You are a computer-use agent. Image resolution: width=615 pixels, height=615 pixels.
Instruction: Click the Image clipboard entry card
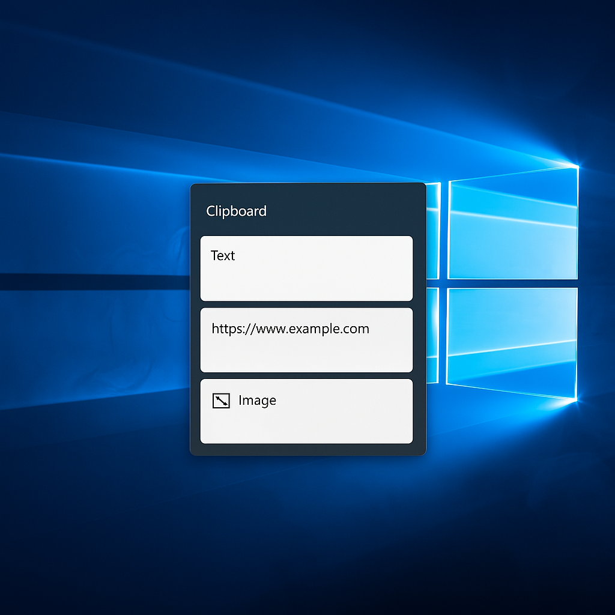[306, 411]
